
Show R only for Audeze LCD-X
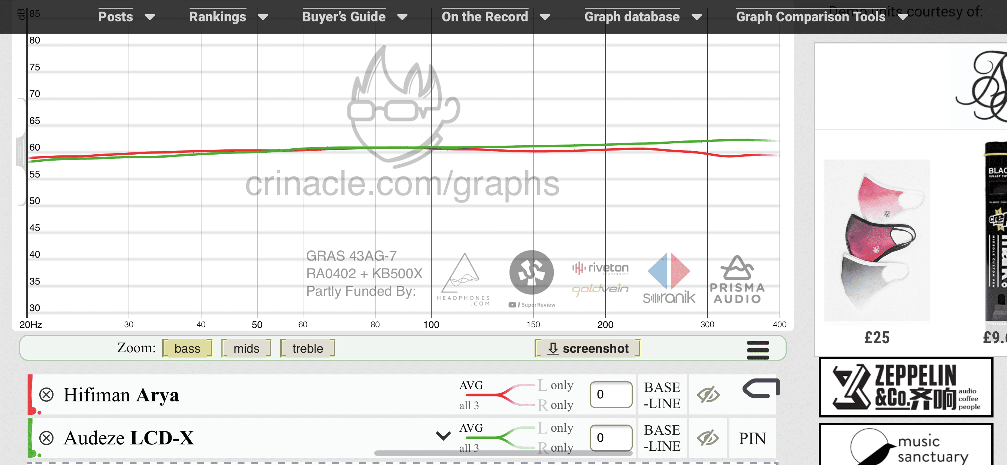click(x=555, y=447)
